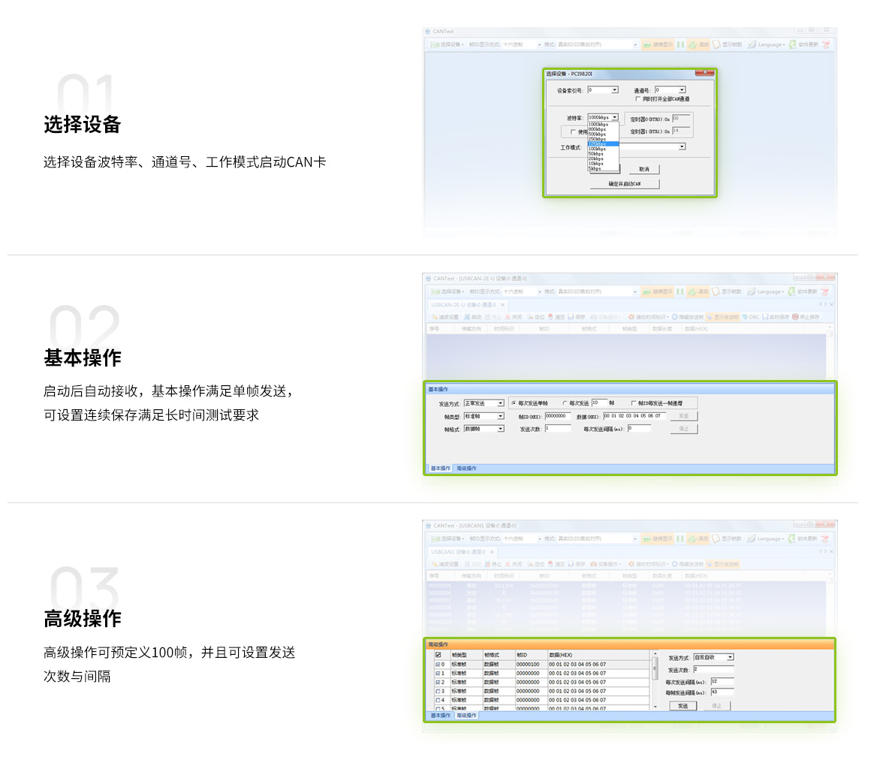
Task: Switch to 高级操作 tab in the USBCAN-2E-U window
Action: click(x=466, y=469)
